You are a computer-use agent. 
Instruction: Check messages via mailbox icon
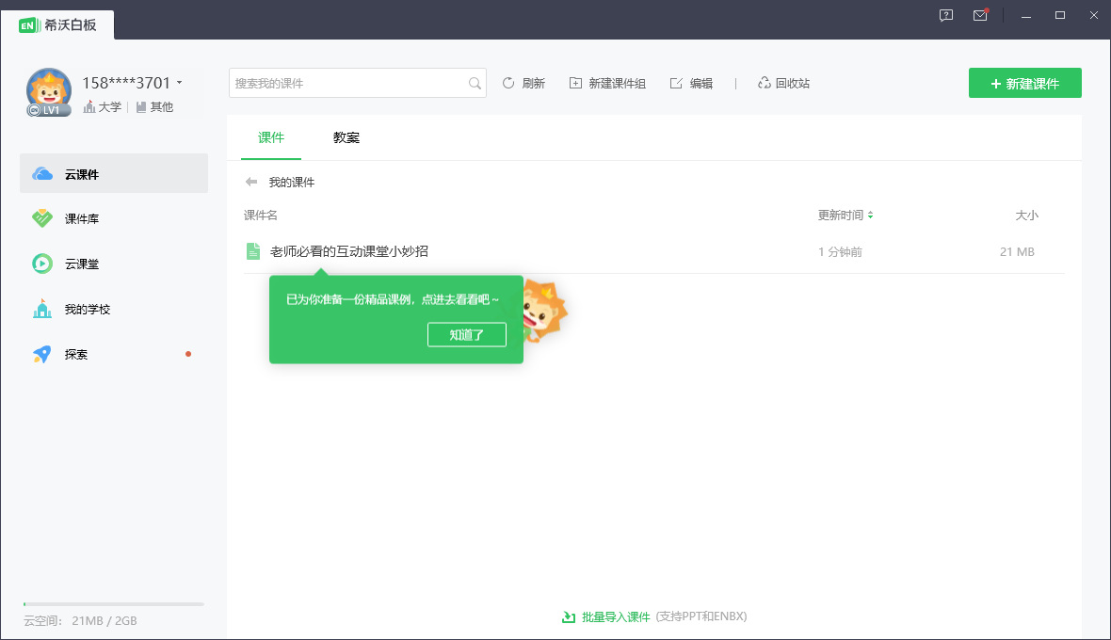(x=980, y=16)
